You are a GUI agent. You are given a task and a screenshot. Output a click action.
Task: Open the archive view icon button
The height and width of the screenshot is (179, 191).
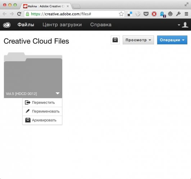coord(115,40)
